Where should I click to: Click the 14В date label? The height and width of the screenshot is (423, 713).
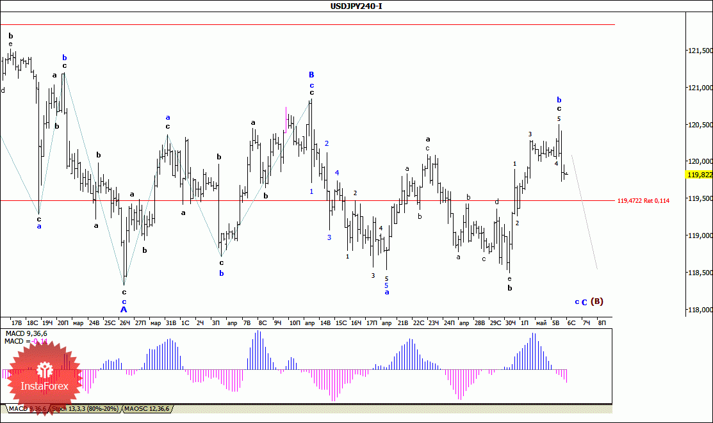click(325, 323)
